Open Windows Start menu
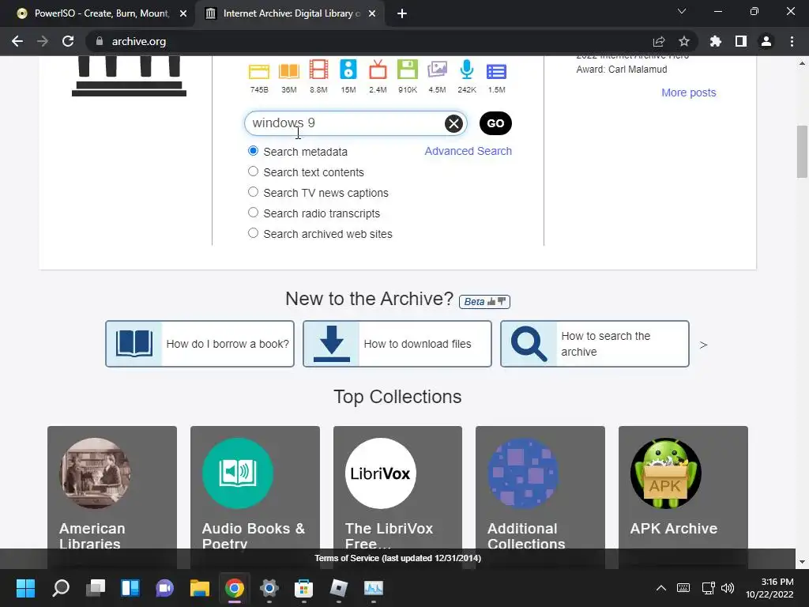Screen dimensions: 809x607 coord(25,588)
